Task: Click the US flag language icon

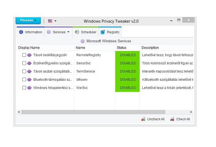Action: point(50,21)
